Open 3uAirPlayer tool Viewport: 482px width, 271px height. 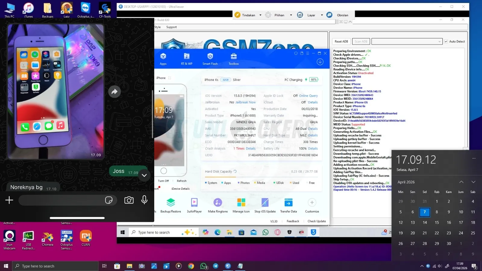pyautogui.click(x=194, y=205)
